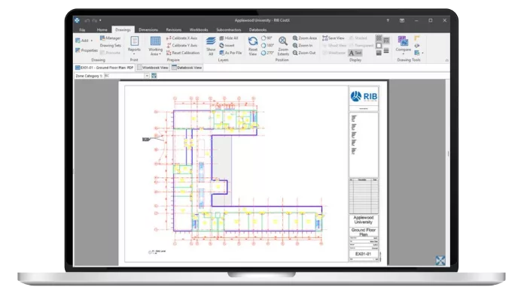527x296 pixels.
Task: Open the drawing Manager
Action: click(x=110, y=38)
